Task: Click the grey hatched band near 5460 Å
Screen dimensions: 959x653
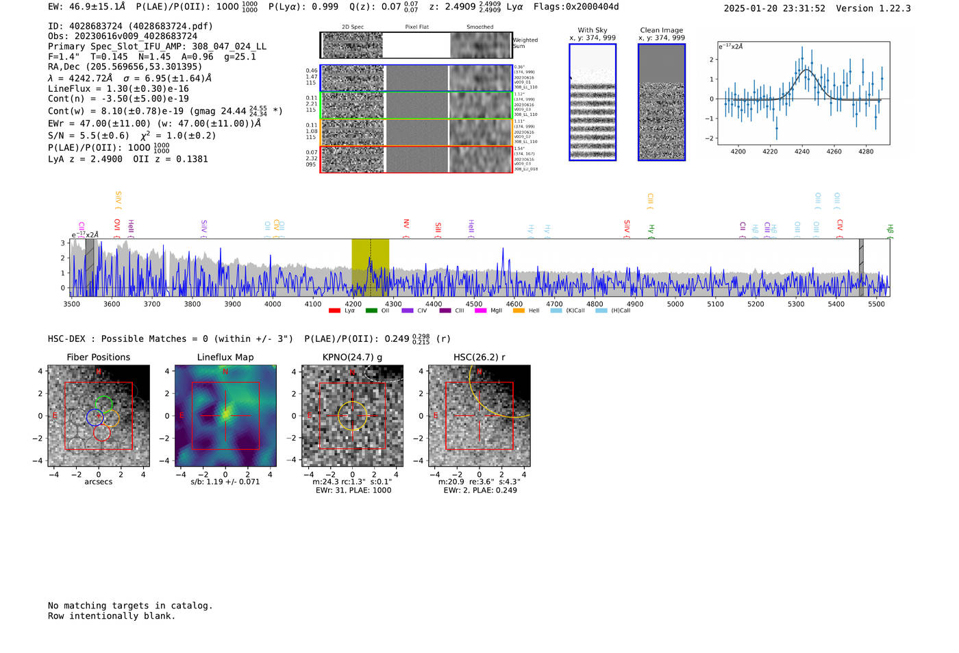Action: [861, 267]
